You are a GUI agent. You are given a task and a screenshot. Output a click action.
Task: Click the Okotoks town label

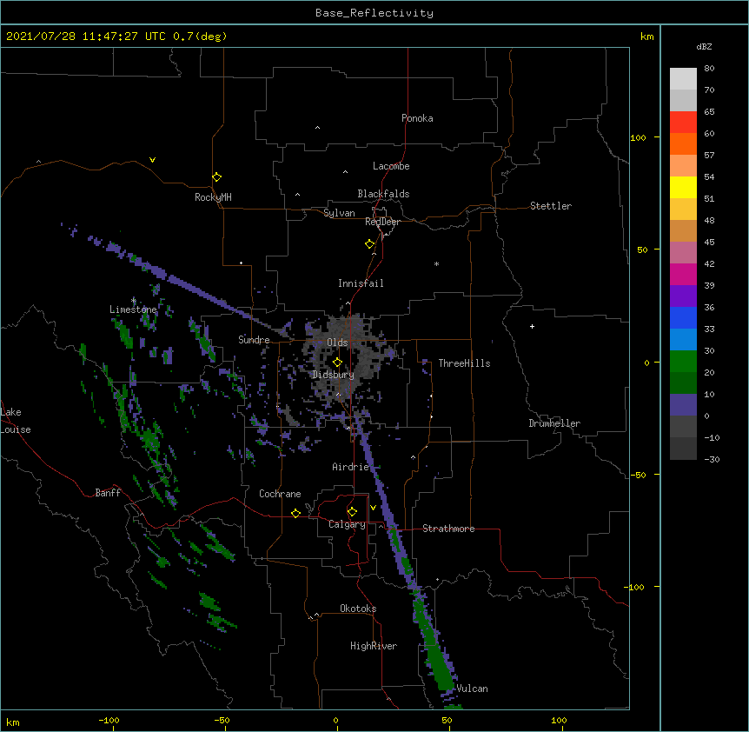358,609
